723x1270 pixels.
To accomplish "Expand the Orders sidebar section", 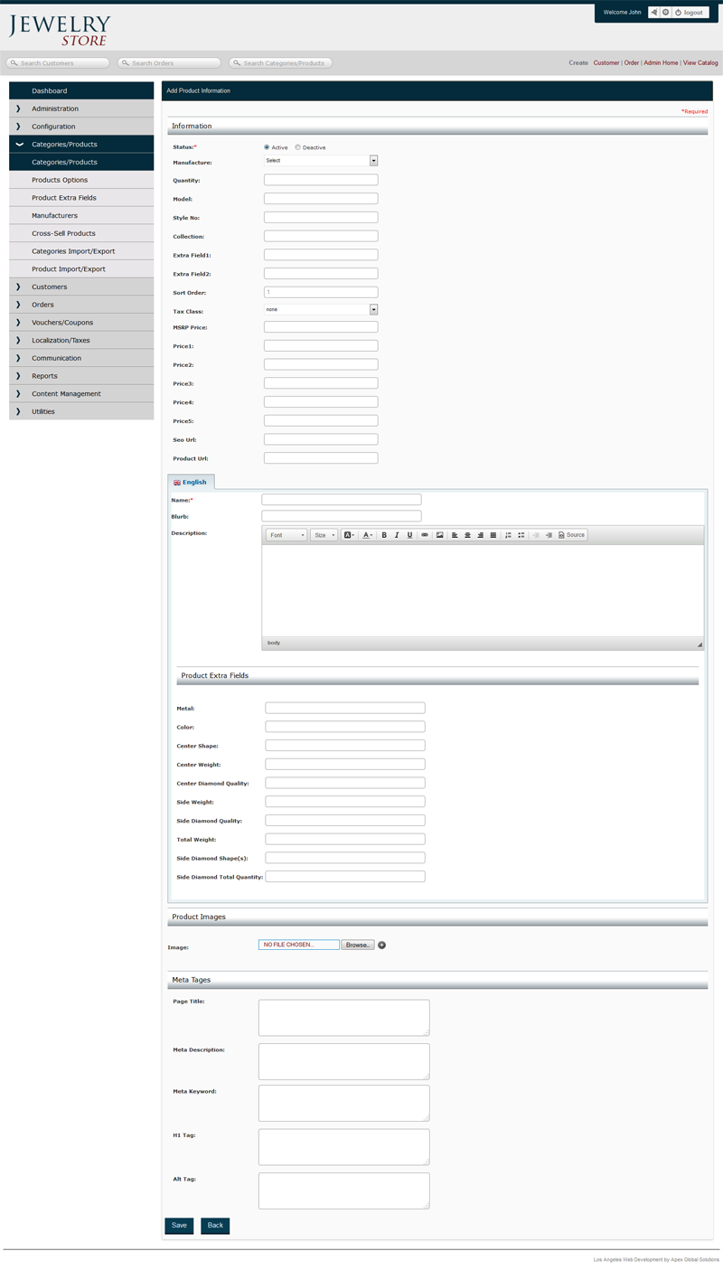I will [x=81, y=305].
